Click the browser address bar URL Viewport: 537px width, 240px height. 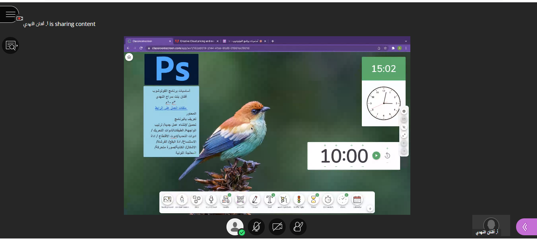click(200, 48)
